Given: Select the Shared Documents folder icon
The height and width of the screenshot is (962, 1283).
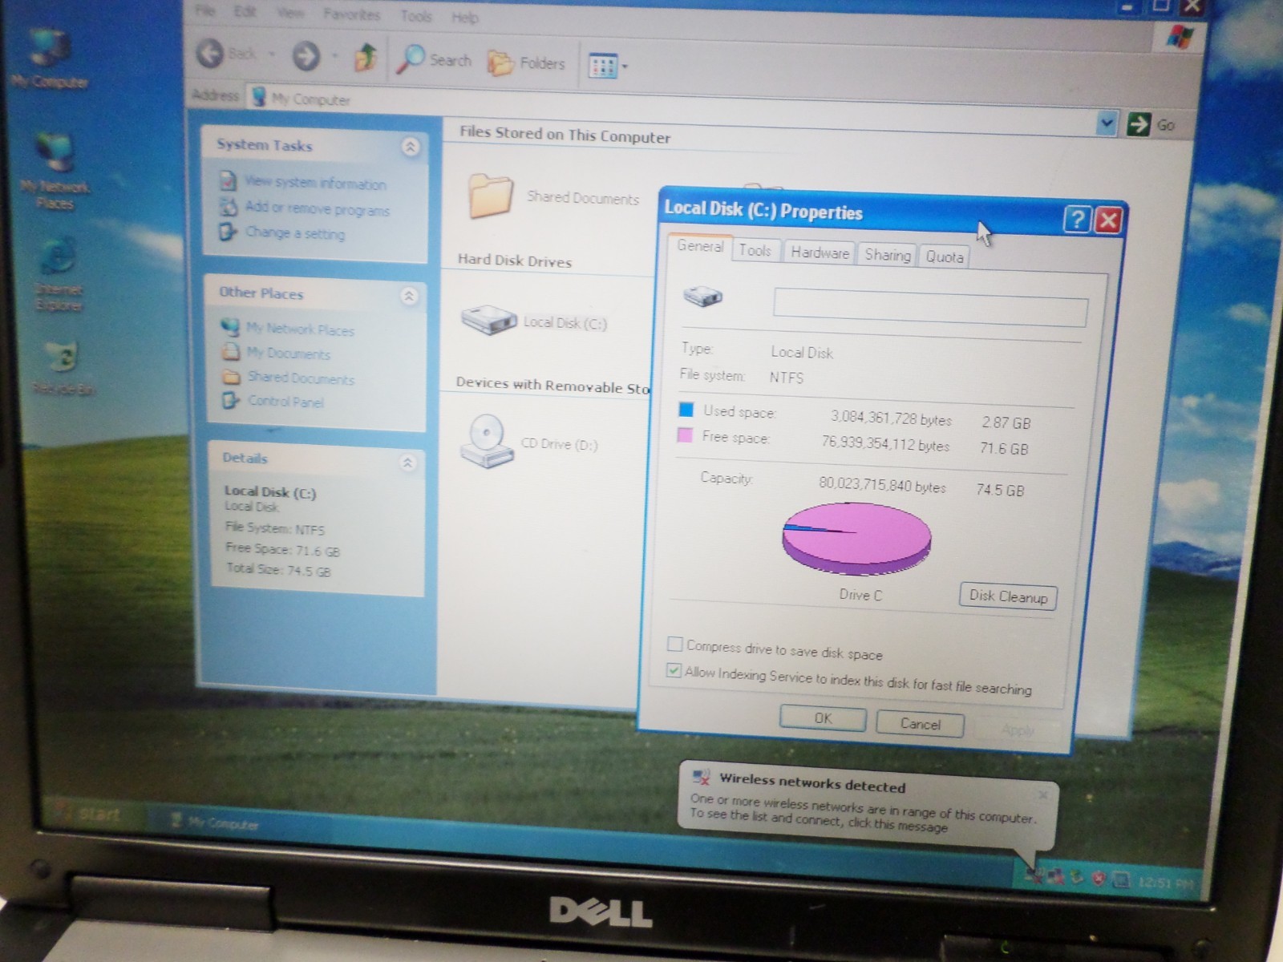Looking at the screenshot, I should click(489, 195).
